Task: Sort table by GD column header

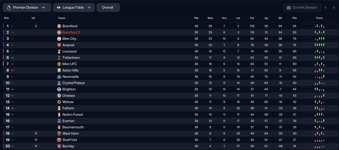Action: pos(280,18)
